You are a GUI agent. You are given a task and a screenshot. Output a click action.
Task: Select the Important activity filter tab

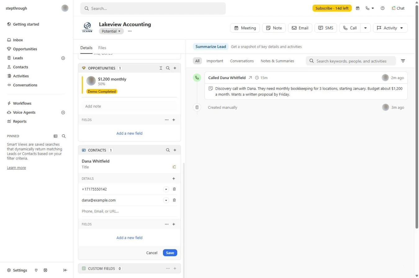click(215, 61)
